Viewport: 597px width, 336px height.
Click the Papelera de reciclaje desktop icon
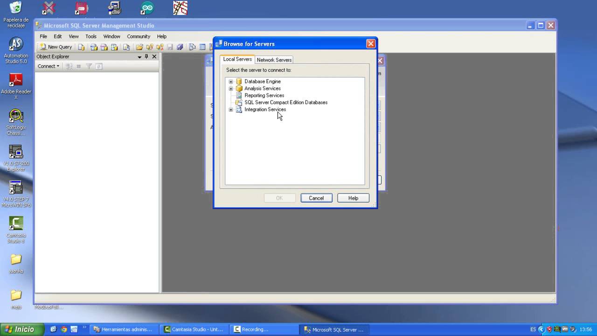(x=16, y=15)
